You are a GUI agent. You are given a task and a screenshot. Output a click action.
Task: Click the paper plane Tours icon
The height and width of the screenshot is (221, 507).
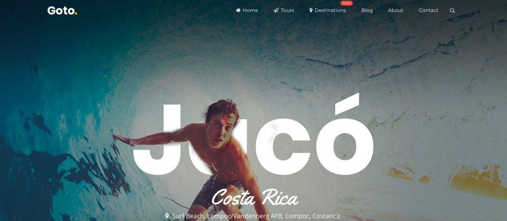[276, 10]
